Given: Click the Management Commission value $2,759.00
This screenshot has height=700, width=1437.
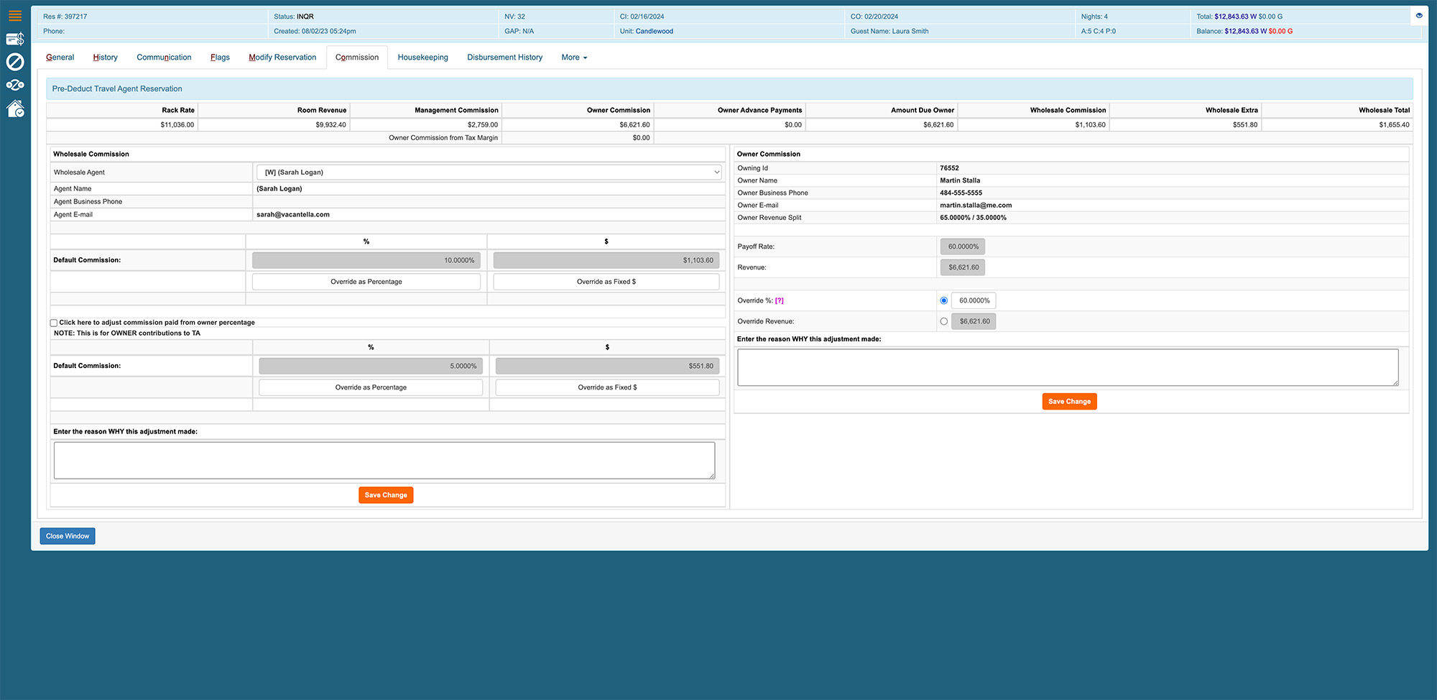Looking at the screenshot, I should (x=483, y=125).
